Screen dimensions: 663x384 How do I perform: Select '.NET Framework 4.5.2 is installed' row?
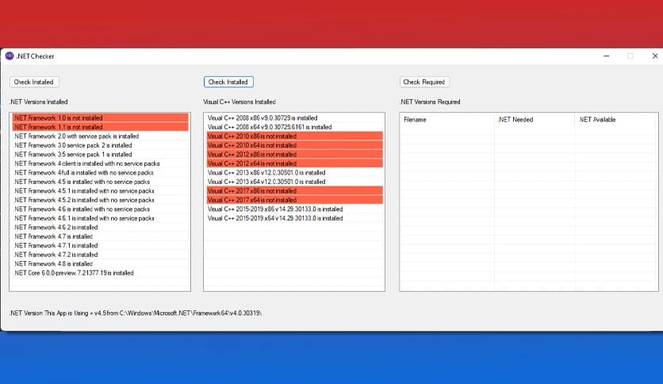point(100,200)
